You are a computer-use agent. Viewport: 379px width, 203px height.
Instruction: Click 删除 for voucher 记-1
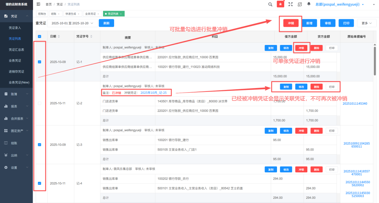pos(316,48)
